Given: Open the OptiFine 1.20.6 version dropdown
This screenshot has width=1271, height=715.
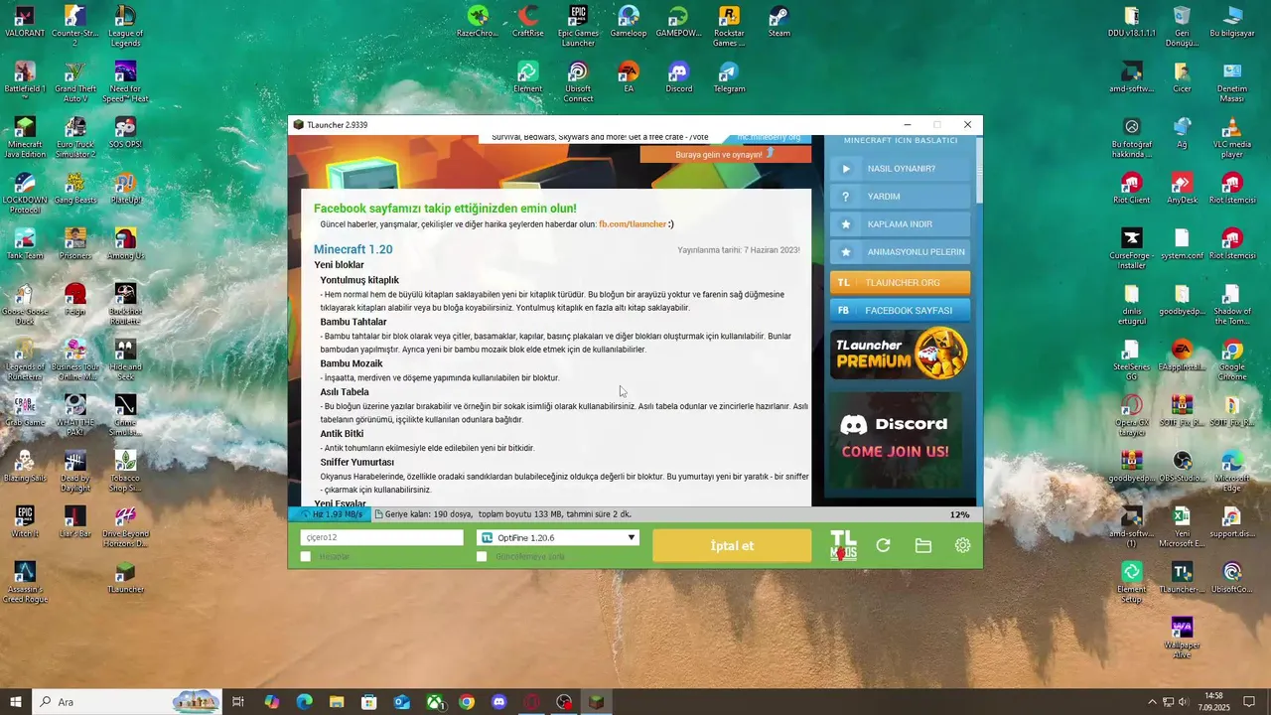Looking at the screenshot, I should pyautogui.click(x=558, y=537).
